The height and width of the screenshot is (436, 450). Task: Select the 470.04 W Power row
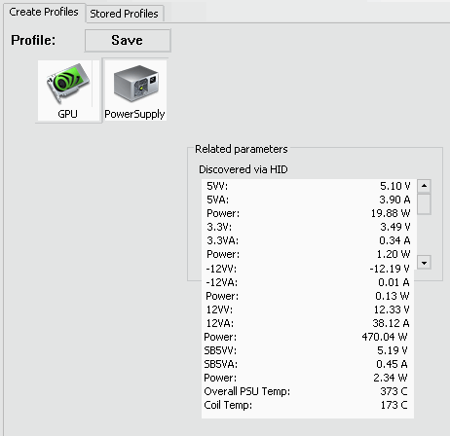[x=308, y=337]
